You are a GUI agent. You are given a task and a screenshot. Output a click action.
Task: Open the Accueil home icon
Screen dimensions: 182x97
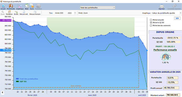(x=3, y=7)
